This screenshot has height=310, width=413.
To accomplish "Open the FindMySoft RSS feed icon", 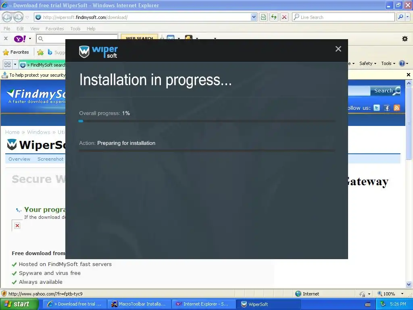I will pos(397,108).
